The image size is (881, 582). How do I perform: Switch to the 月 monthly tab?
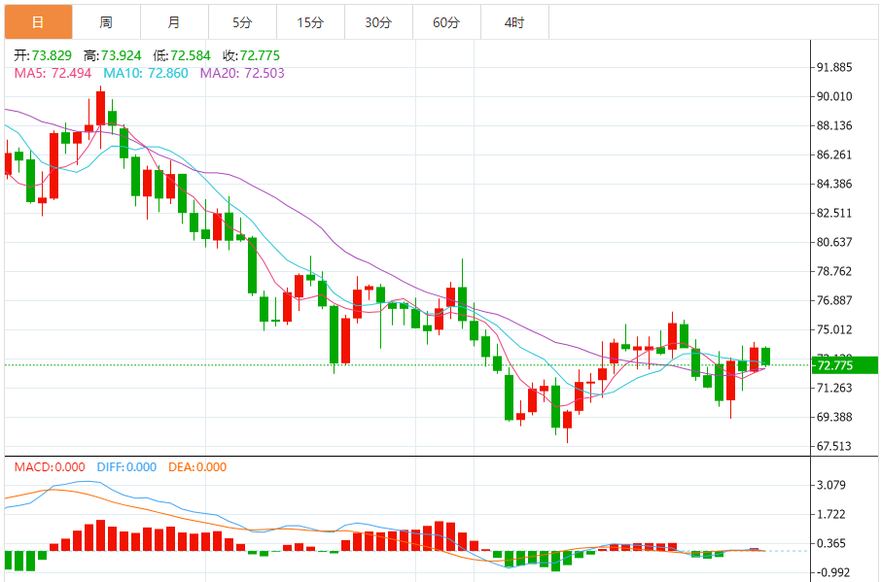click(174, 22)
